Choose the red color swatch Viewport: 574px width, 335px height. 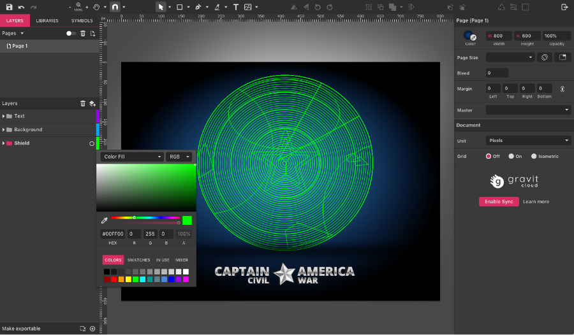114,279
